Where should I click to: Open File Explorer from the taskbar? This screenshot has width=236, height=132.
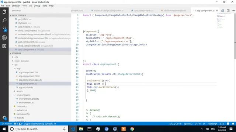[x=81, y=129]
